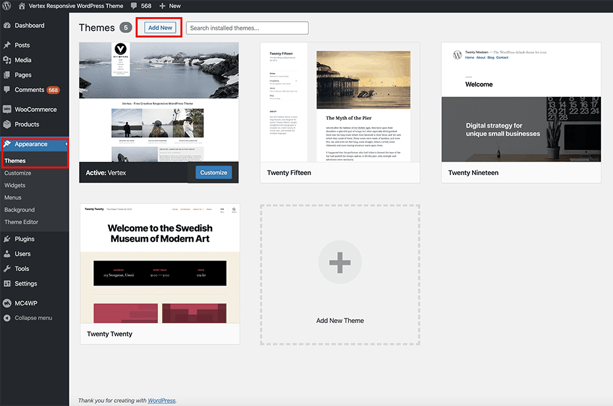Click the WordPress logo in admin bar

[x=7, y=6]
